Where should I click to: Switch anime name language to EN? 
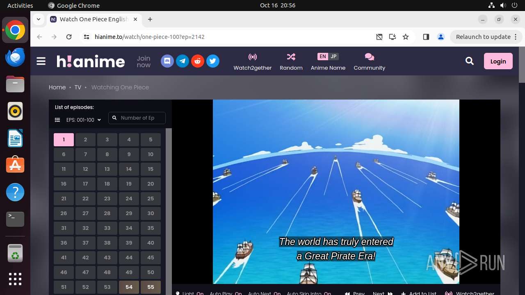[323, 57]
